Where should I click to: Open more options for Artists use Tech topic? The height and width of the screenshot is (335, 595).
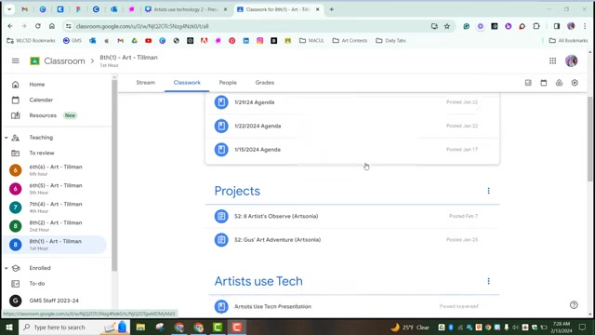[x=488, y=281]
